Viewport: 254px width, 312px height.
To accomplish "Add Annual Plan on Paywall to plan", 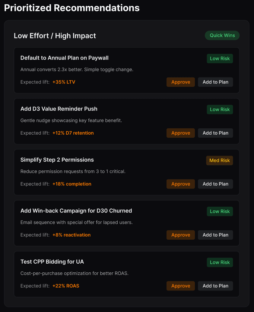I will (215, 82).
